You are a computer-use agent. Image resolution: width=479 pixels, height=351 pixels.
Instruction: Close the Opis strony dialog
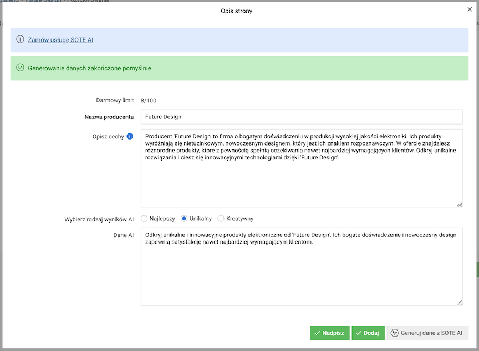click(470, 9)
